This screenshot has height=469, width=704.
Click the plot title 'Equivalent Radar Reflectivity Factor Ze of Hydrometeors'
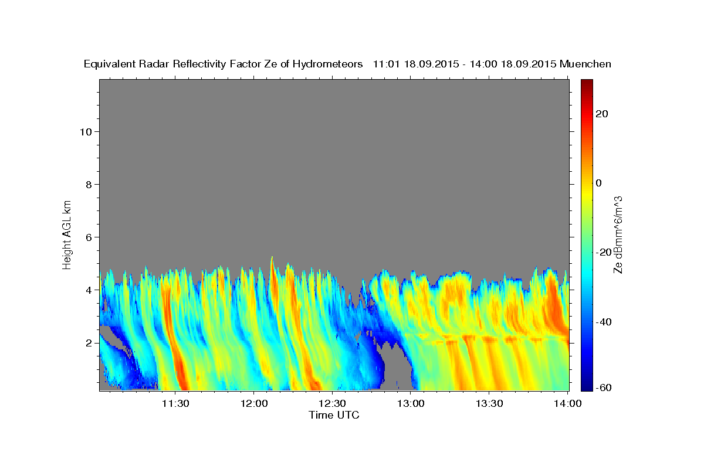pyautogui.click(x=223, y=64)
